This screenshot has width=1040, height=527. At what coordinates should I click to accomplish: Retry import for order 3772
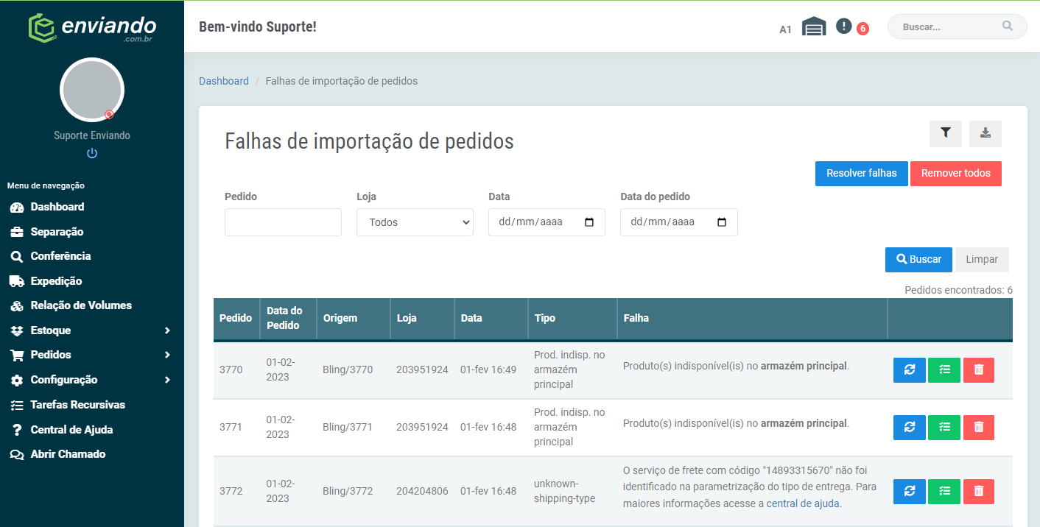point(910,492)
